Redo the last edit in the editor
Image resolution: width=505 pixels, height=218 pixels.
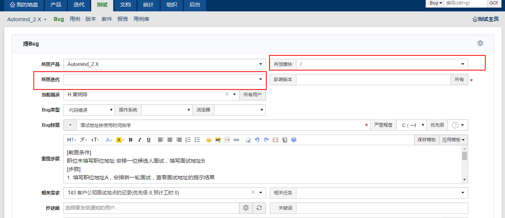pos(266,140)
